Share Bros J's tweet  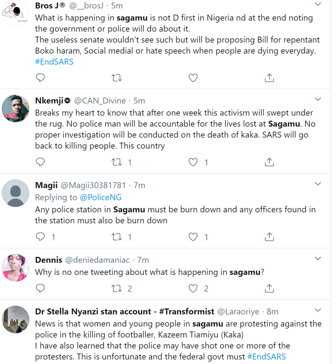point(269,78)
